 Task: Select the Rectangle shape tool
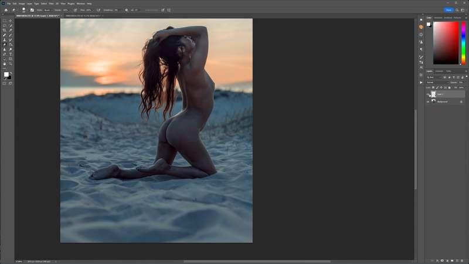click(11, 59)
